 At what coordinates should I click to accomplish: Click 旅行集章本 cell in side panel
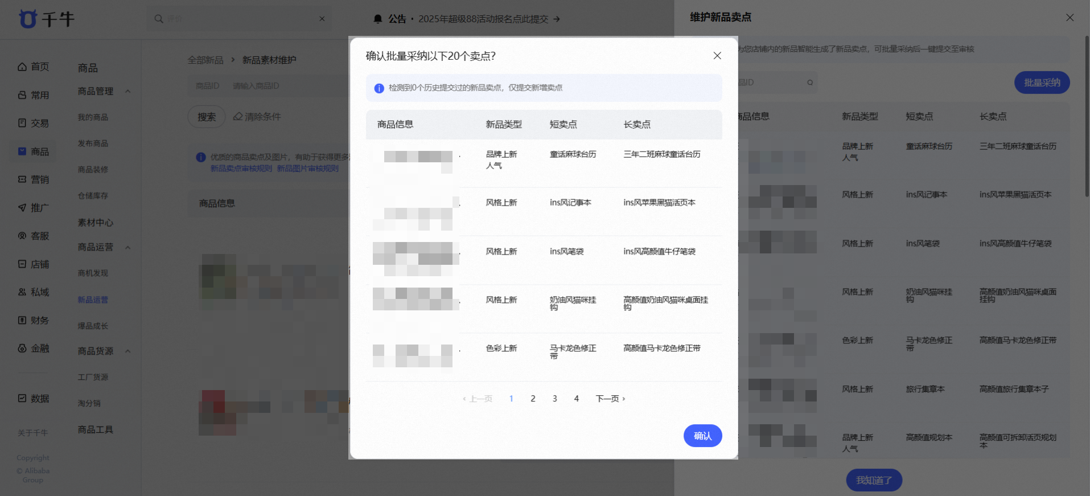pyautogui.click(x=926, y=390)
